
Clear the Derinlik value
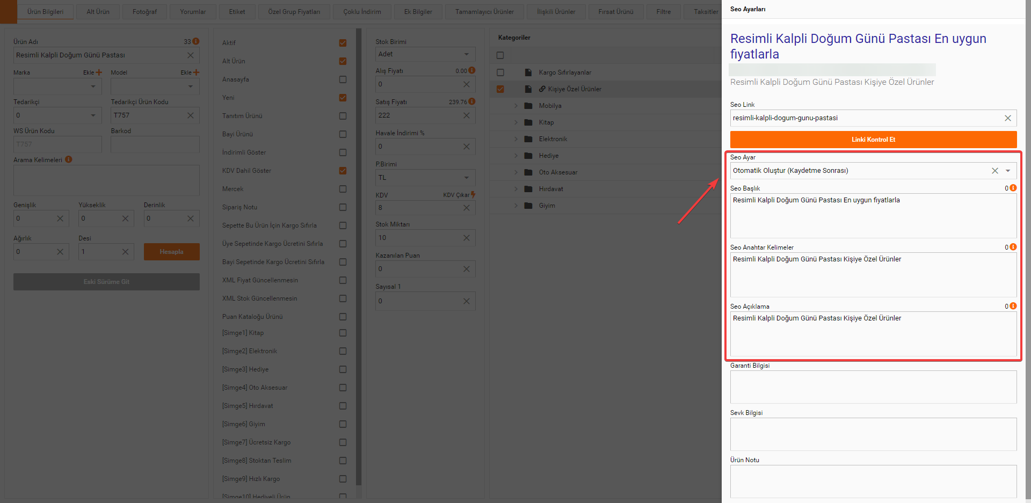click(x=191, y=218)
